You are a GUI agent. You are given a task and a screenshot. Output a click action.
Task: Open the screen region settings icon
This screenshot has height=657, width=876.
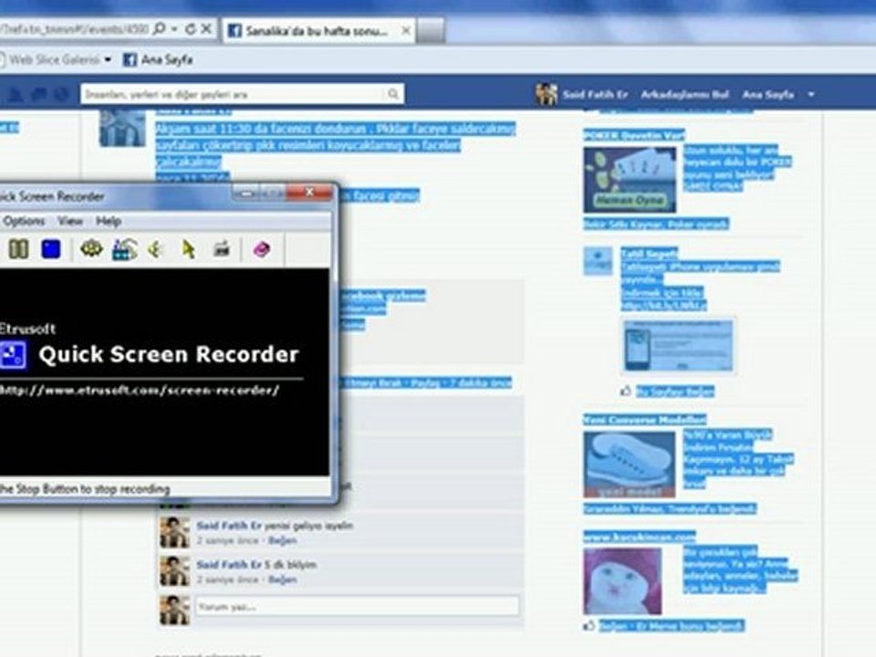pyautogui.click(x=91, y=248)
